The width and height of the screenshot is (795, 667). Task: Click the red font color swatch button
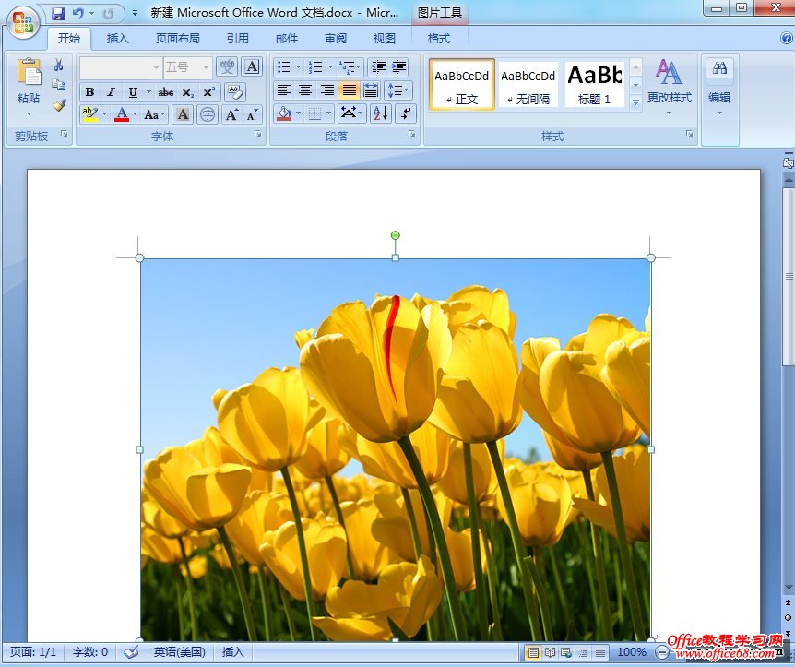click(x=122, y=114)
